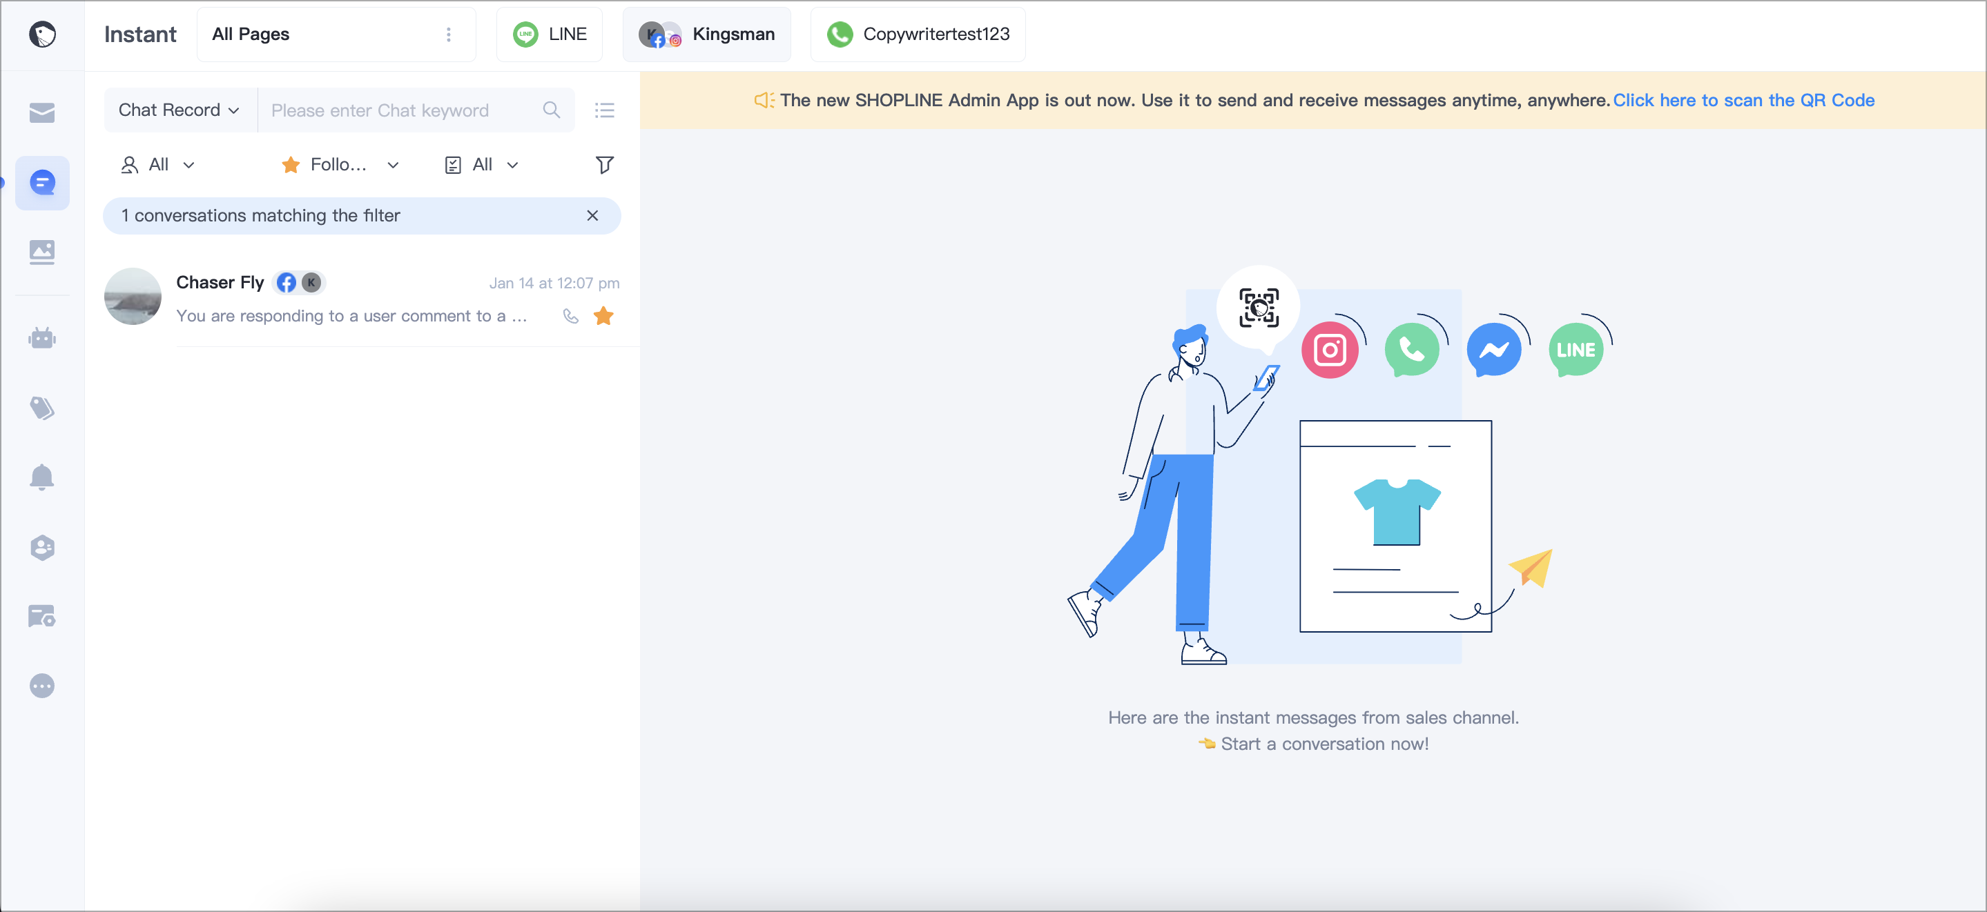Switch to the LINE channel tab
1987x912 pixels.
(549, 34)
